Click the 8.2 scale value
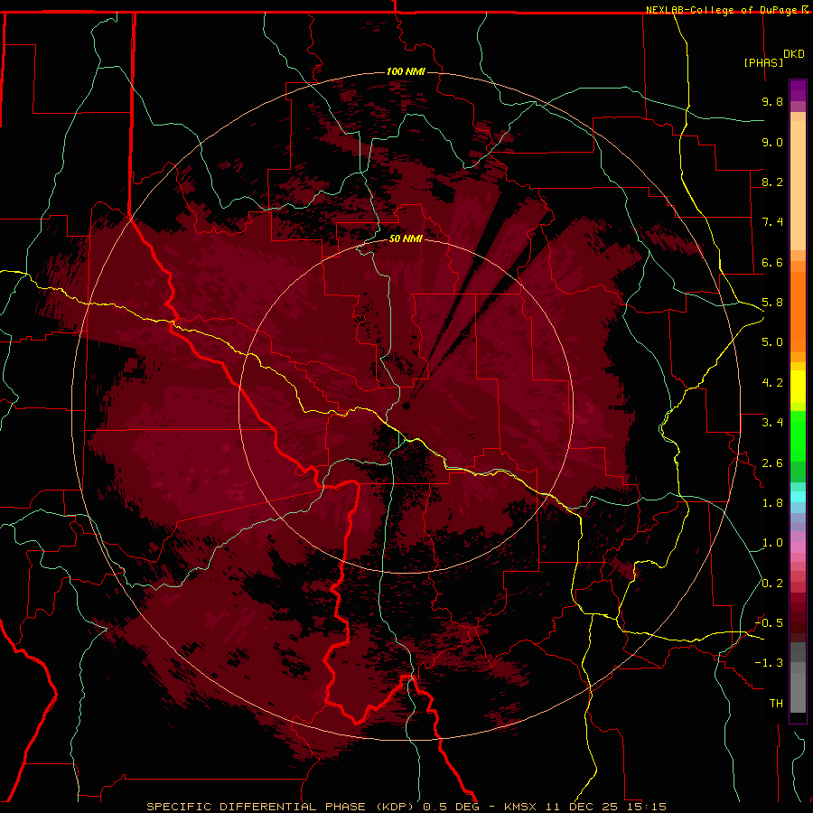Image resolution: width=813 pixels, height=813 pixels. pos(772,182)
